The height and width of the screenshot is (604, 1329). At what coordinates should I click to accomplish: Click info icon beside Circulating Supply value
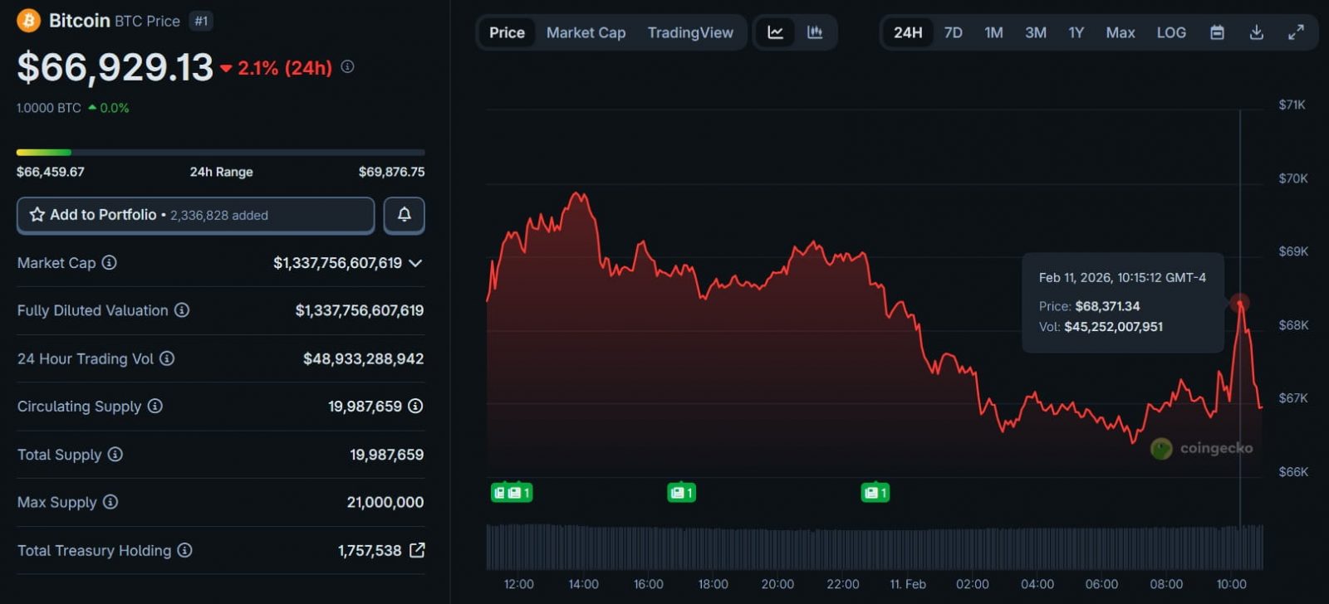click(x=415, y=407)
